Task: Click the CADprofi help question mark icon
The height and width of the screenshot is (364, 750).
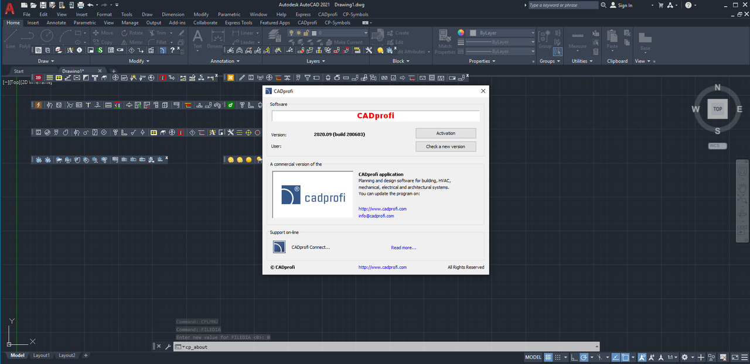Action: [x=172, y=50]
